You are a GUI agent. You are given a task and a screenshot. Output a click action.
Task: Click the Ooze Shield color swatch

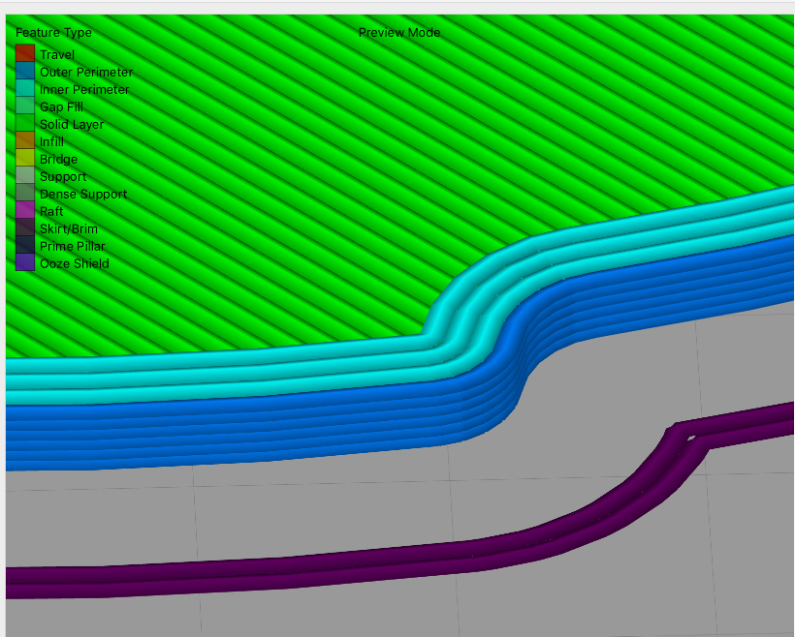coord(25,261)
